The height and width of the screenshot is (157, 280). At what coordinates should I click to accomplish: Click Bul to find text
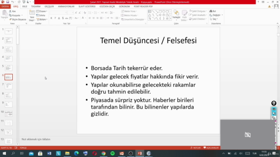click(x=213, y=11)
